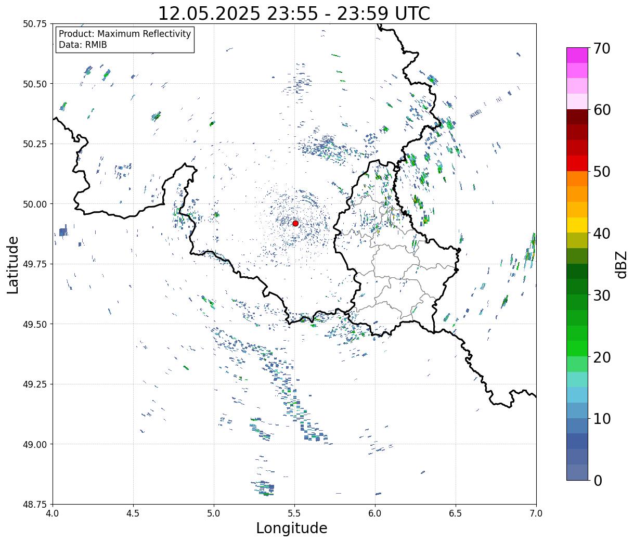Click the 30 tick label on colorbar
Viewport: 634px width, 541px height.
pyautogui.click(x=601, y=295)
